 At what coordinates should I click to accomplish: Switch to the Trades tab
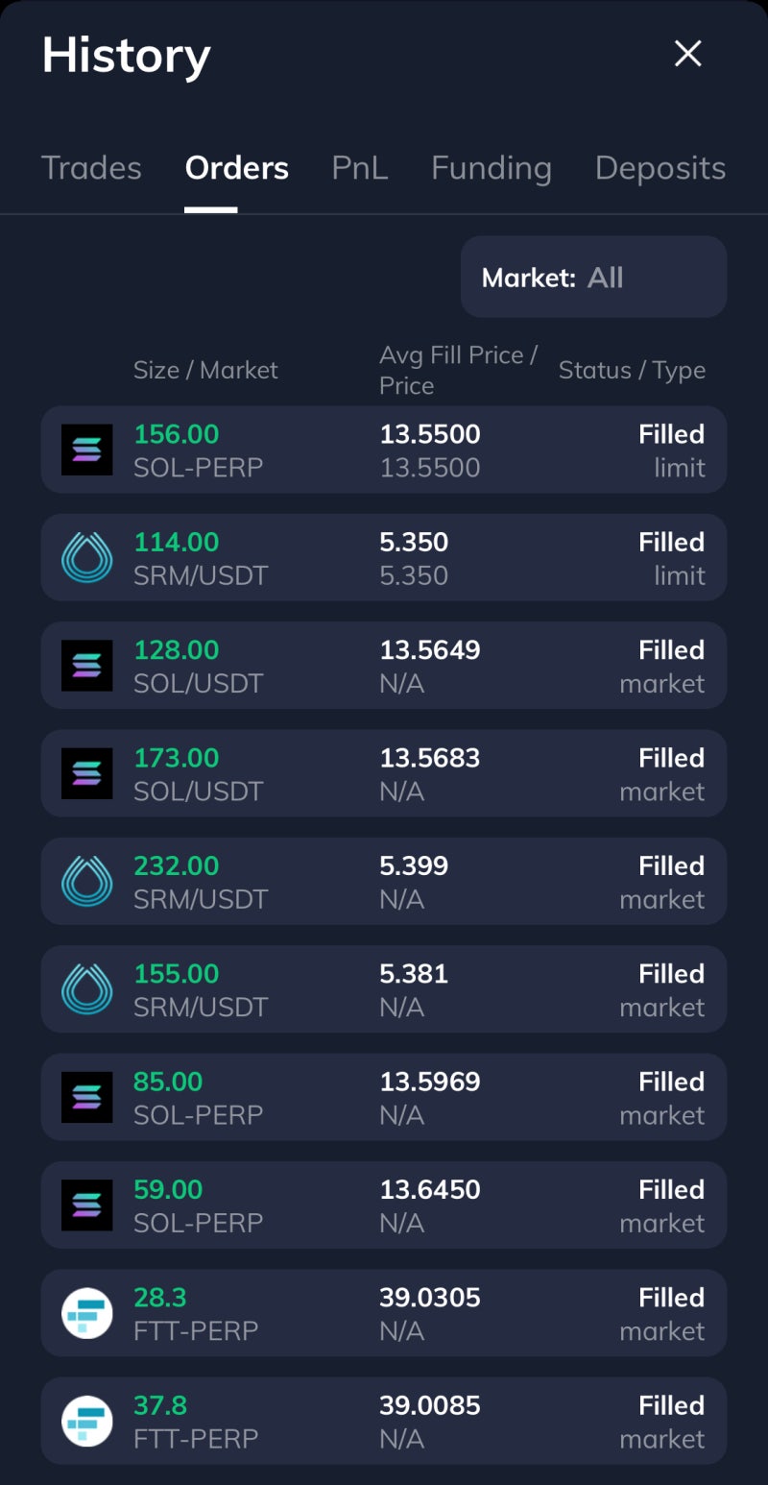(91, 168)
